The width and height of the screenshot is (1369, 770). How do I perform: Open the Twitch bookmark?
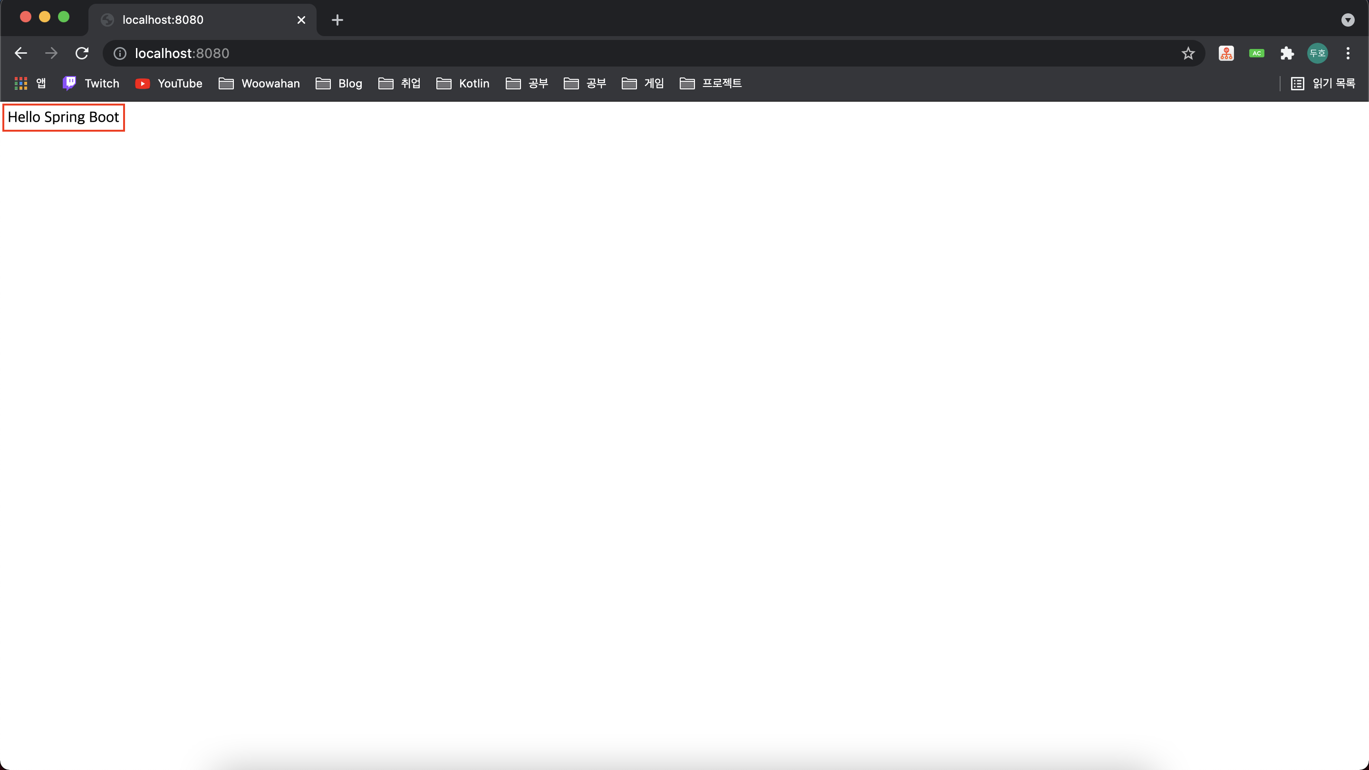click(x=91, y=84)
